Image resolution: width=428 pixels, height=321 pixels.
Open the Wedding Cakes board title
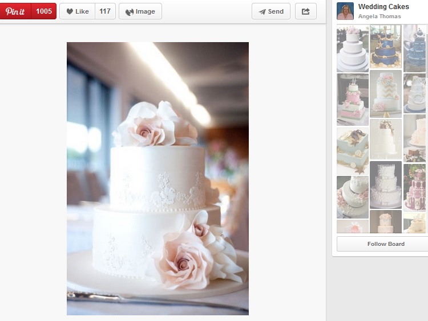tap(383, 7)
